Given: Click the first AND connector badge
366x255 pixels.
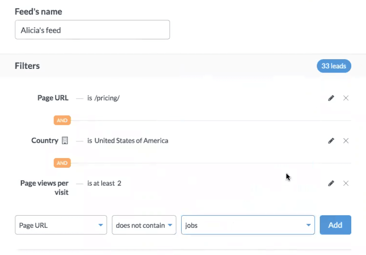Looking at the screenshot, I should [x=62, y=121].
